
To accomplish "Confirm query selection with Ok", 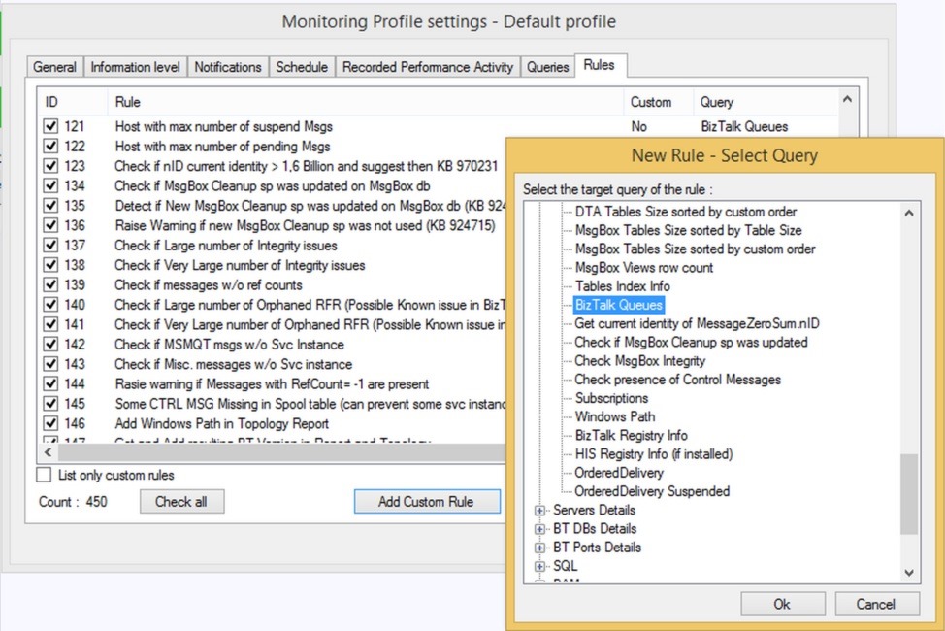I will click(x=782, y=604).
